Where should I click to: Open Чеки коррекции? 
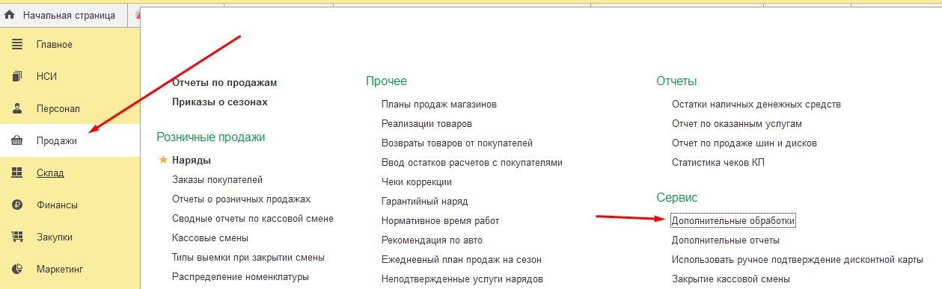(x=417, y=181)
